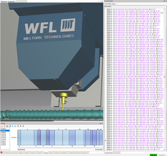Click the last magnifier icon in Timing toolbar

pyautogui.click(x=23, y=126)
